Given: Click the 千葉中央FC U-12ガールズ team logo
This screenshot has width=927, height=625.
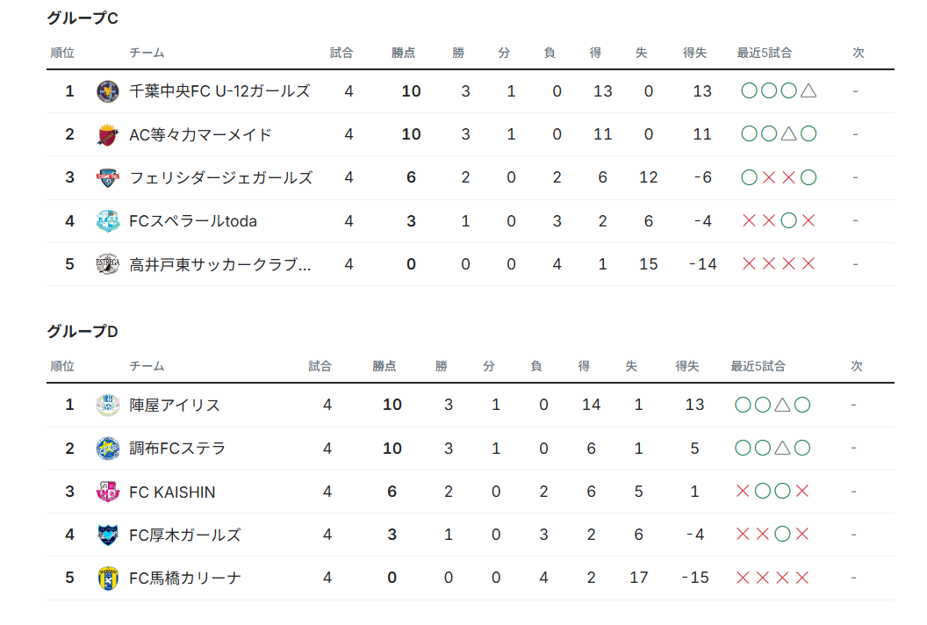Looking at the screenshot, I should 108,91.
